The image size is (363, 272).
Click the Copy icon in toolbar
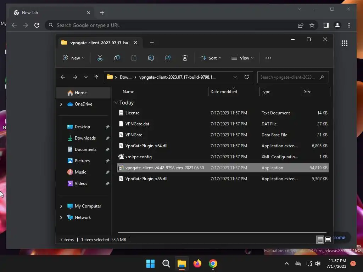click(117, 58)
